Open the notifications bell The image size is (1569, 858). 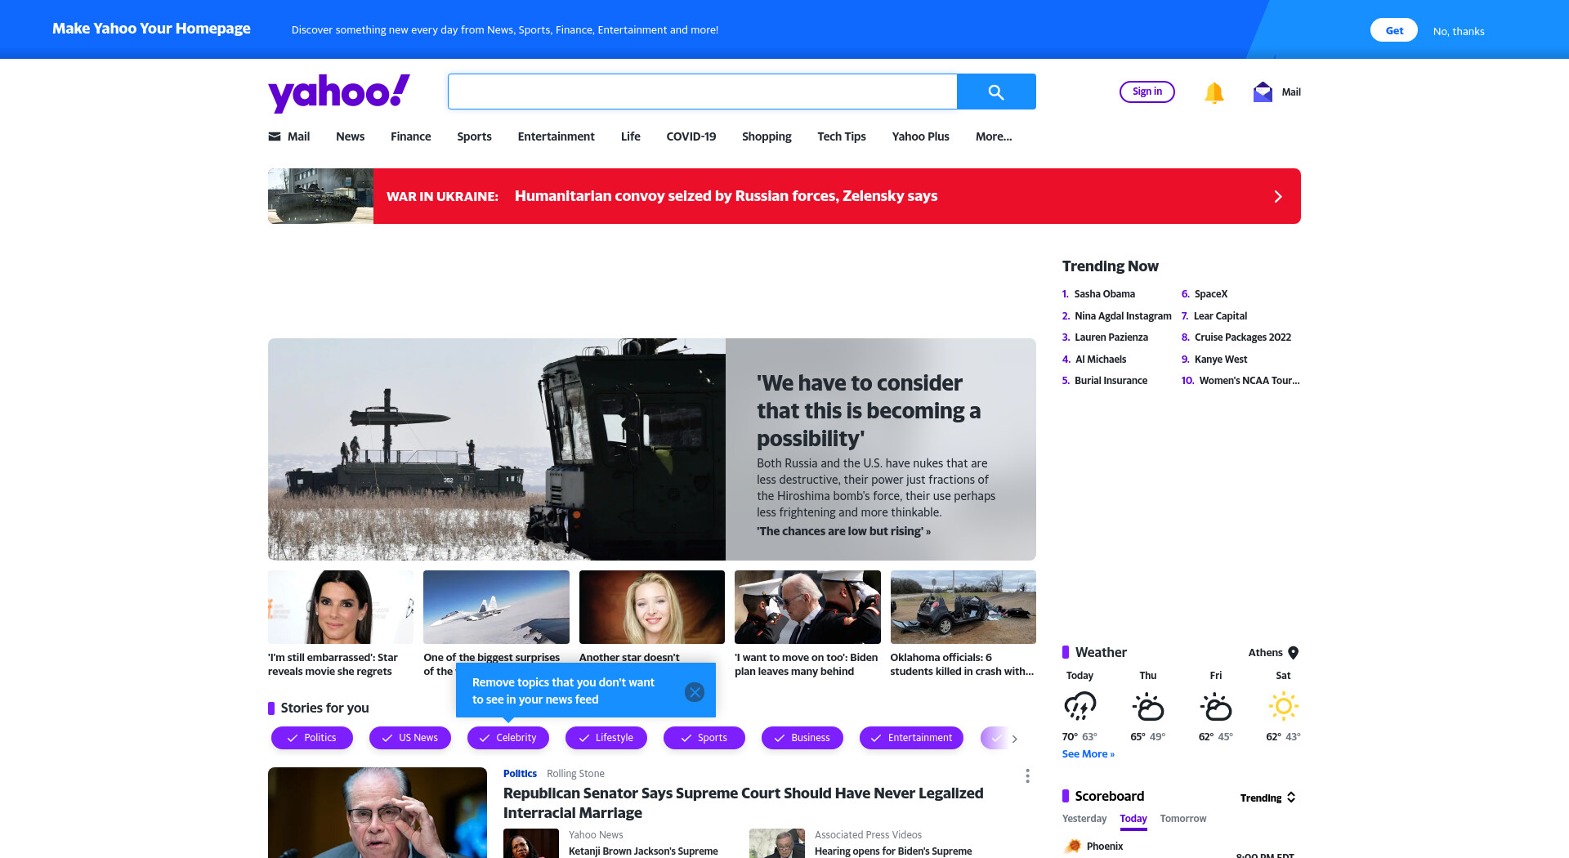click(1214, 92)
